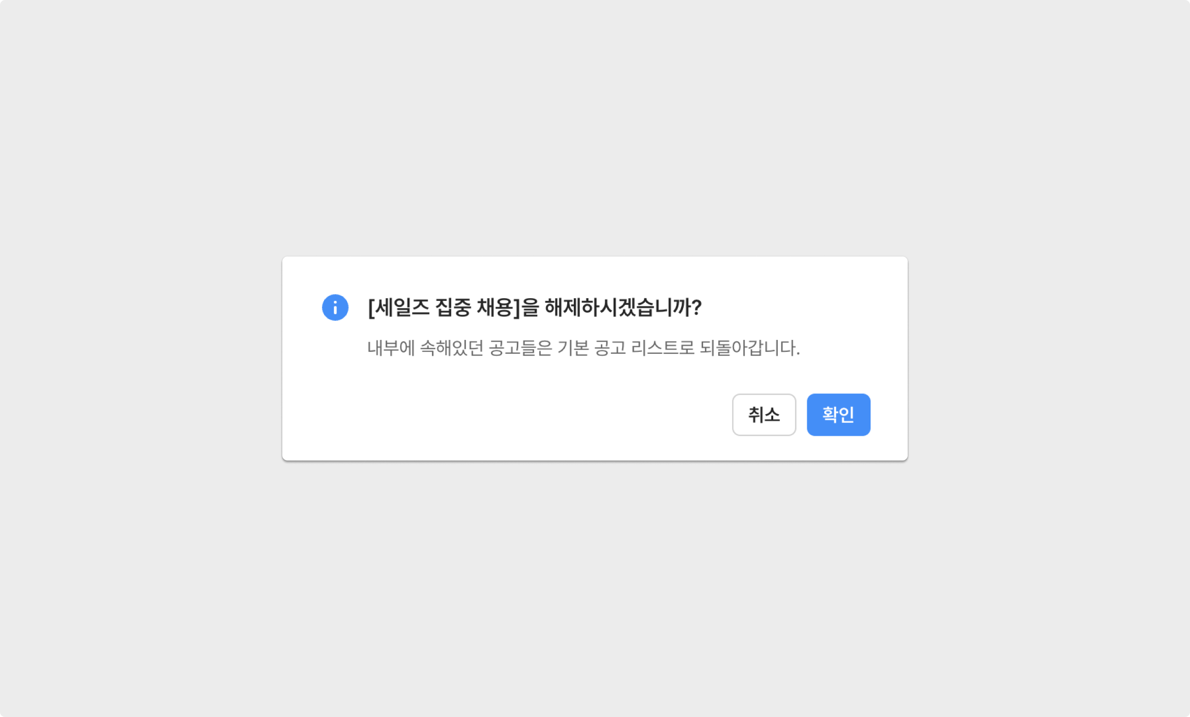Dismiss the dialog with the white 취소 button
This screenshot has height=717, width=1190.
pos(764,415)
